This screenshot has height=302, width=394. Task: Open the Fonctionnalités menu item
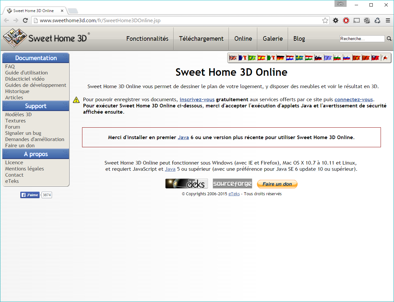[x=147, y=39]
